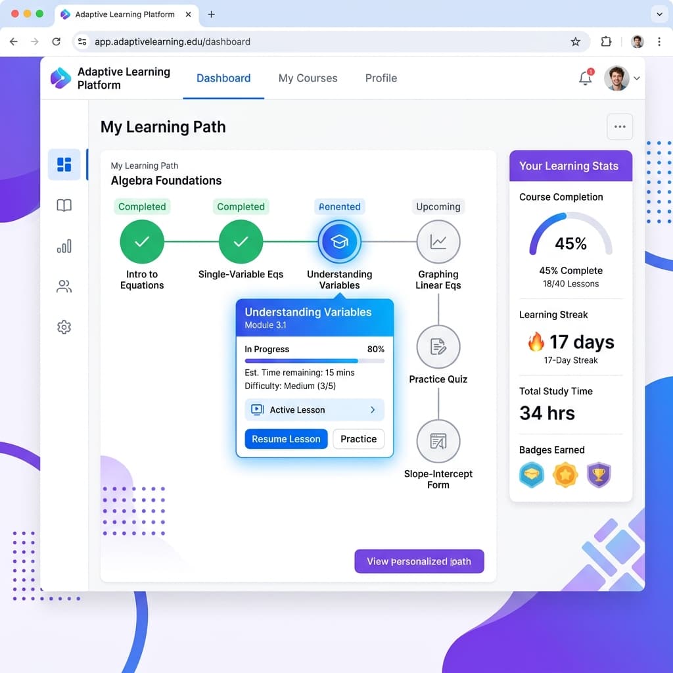Image resolution: width=673 pixels, height=673 pixels.
Task: Open the community people icon in sidebar
Action: pyautogui.click(x=64, y=287)
